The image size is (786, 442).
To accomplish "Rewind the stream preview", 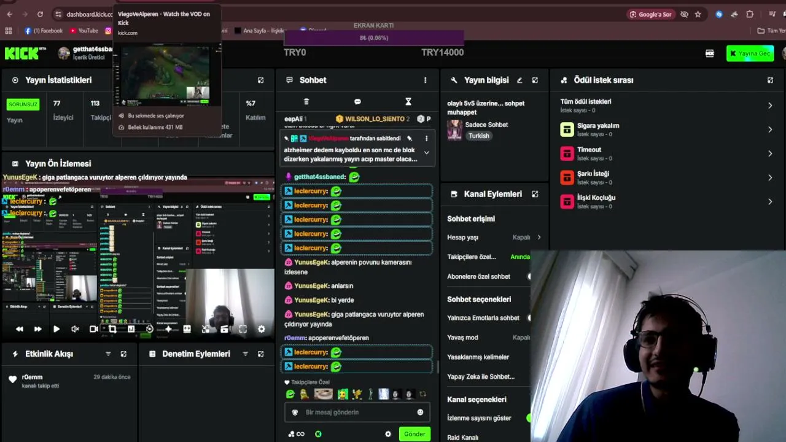I will pyautogui.click(x=20, y=329).
